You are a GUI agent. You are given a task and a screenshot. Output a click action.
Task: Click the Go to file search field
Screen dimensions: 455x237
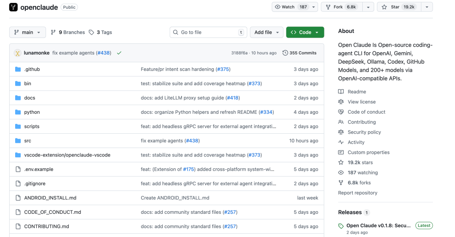click(x=208, y=32)
